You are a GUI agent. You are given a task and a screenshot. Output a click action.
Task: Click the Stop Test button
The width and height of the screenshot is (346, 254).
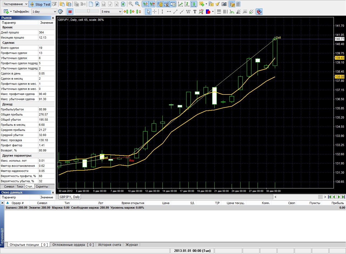click(x=40, y=4)
